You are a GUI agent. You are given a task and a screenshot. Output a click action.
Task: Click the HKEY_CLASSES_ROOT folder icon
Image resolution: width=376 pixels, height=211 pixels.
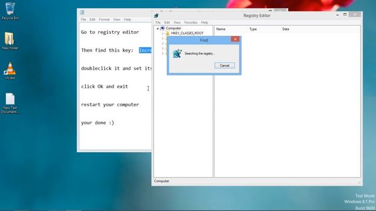[167, 33]
